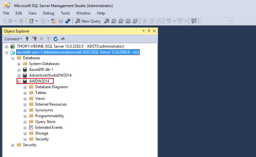Screen dimensions: 256x157
Task: Select the Query Store folder
Action: 45,122
